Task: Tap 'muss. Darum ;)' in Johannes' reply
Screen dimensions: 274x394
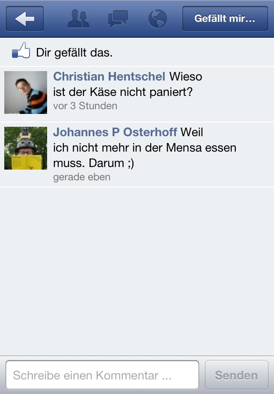Action: click(94, 163)
